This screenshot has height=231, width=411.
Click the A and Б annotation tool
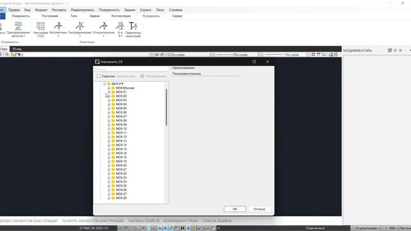(120, 30)
